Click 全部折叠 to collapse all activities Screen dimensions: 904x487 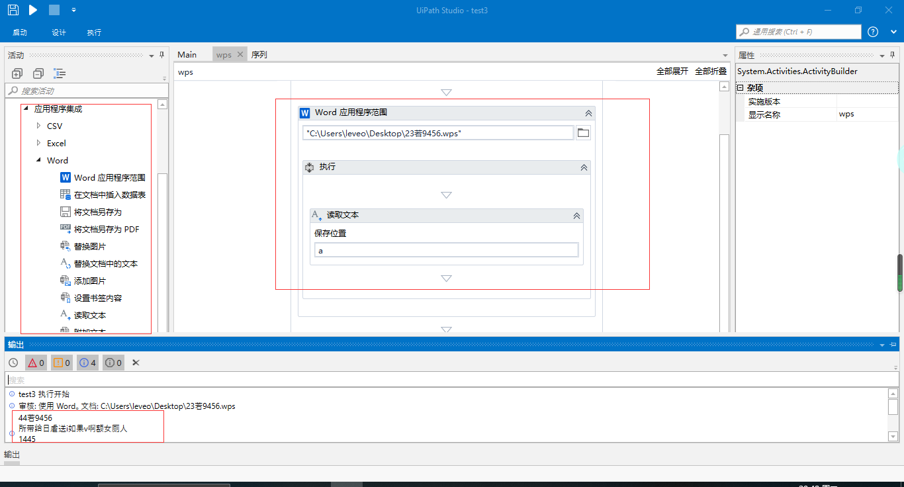pyautogui.click(x=711, y=71)
